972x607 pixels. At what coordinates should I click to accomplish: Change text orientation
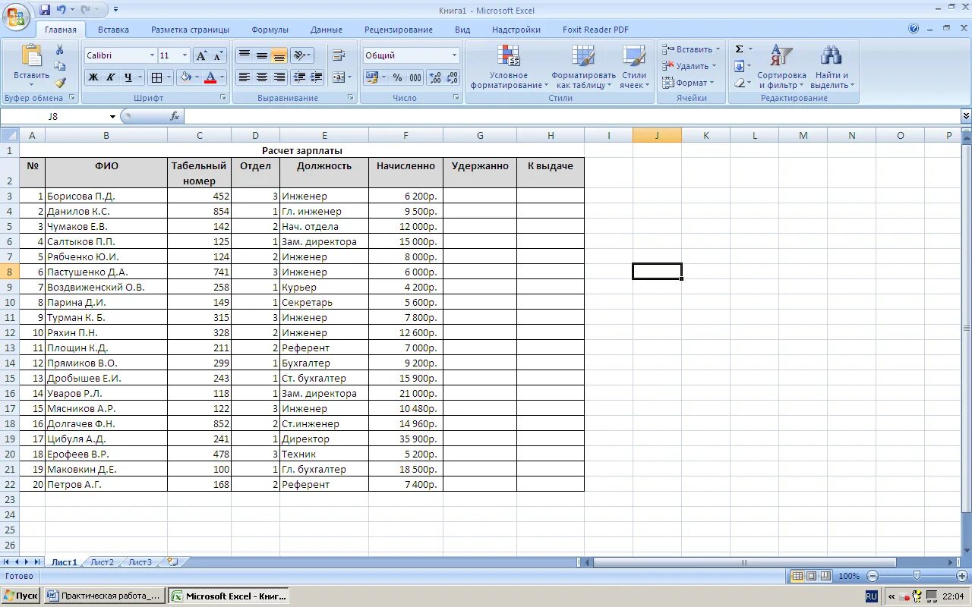click(x=301, y=55)
